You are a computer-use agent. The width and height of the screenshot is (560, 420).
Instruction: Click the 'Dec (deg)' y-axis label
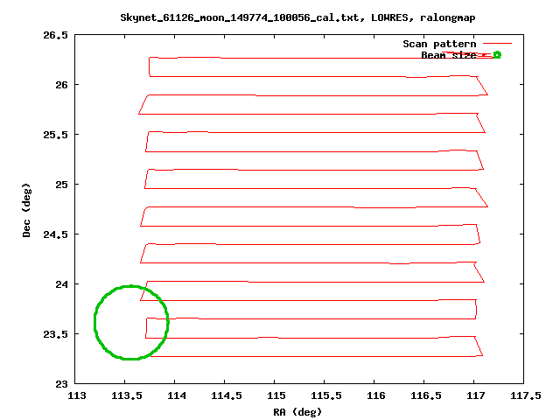28,209
